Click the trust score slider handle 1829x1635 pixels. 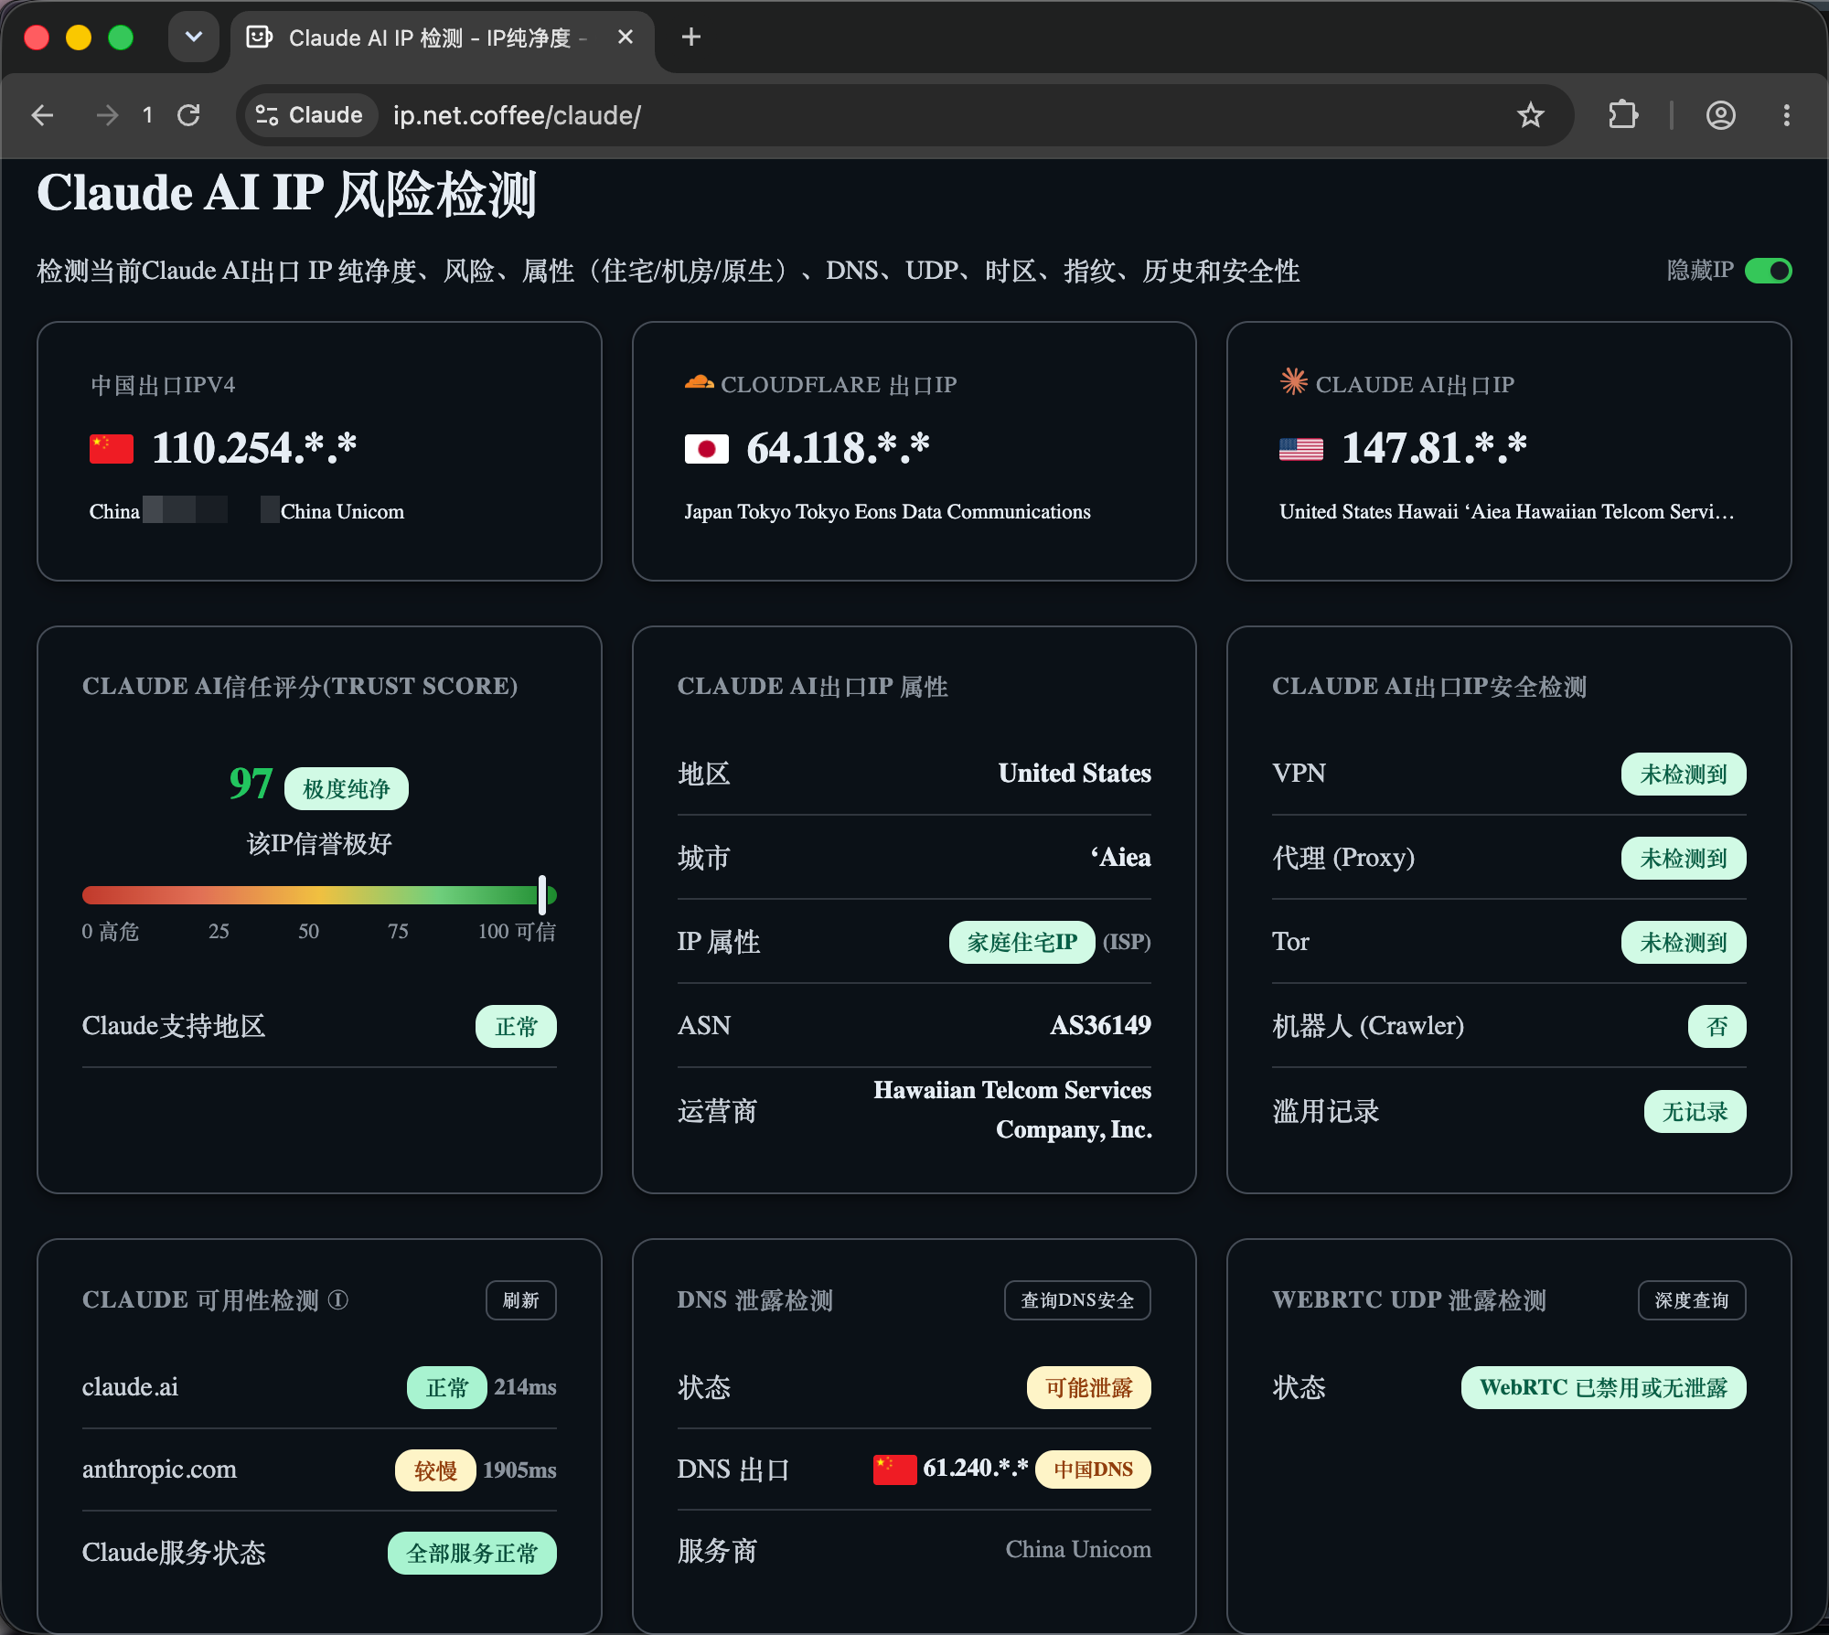click(542, 895)
